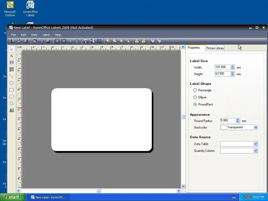
Task: Open the File menu
Action: coord(14,35)
